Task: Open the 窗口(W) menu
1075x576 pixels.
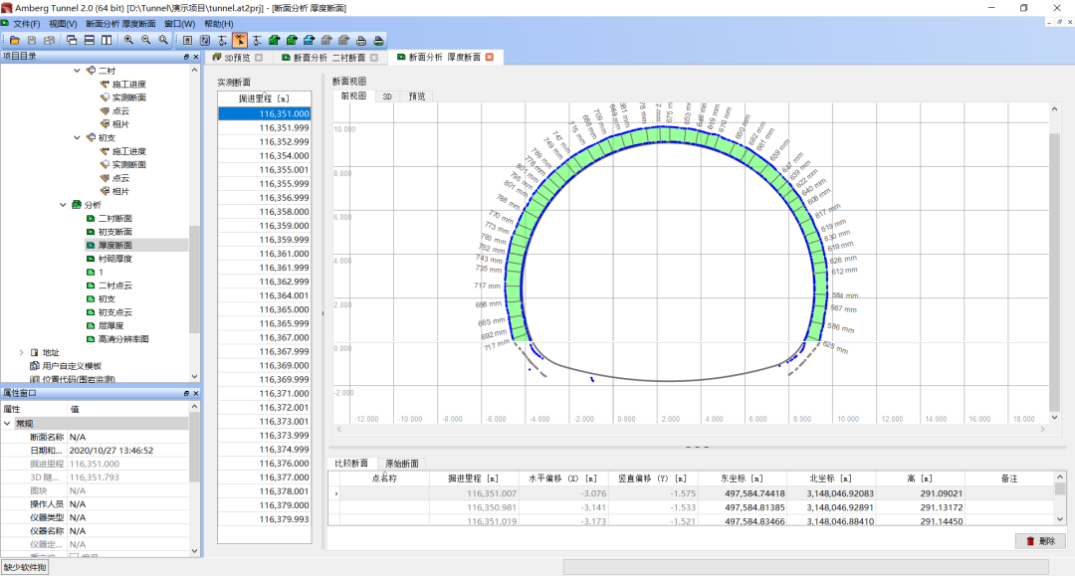Action: 179,24
